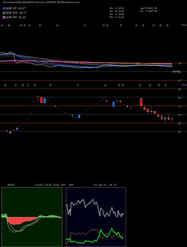The width and height of the screenshot is (187, 247).
Task: Click the 'Pre O: 12.55' value
Action: coord(117,8)
